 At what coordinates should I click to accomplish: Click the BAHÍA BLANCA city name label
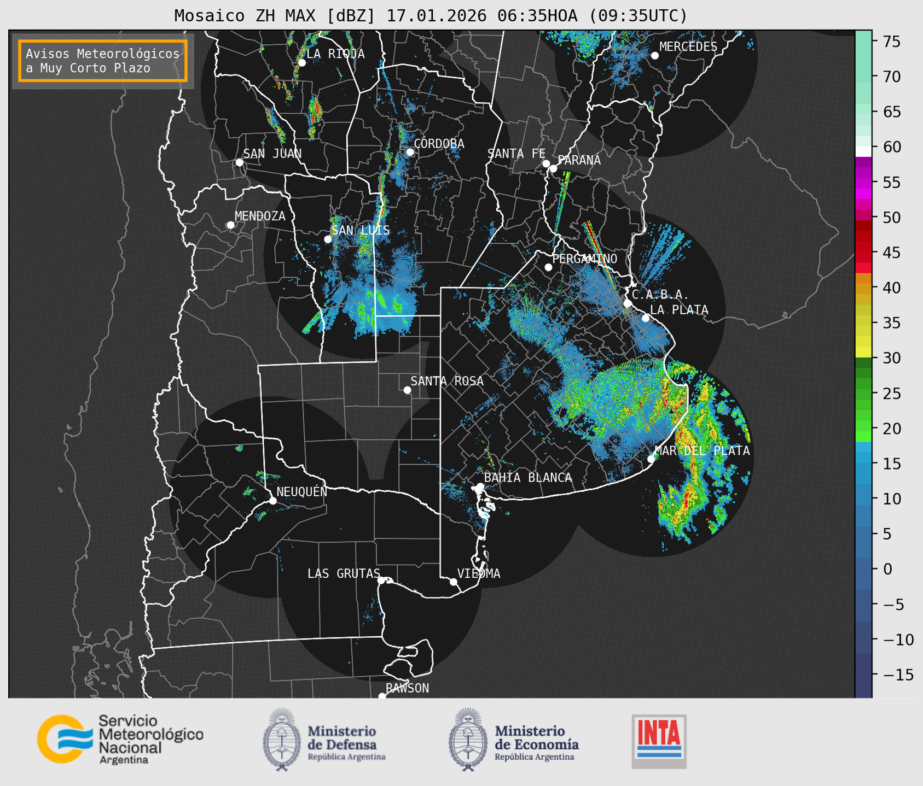pyautogui.click(x=528, y=478)
